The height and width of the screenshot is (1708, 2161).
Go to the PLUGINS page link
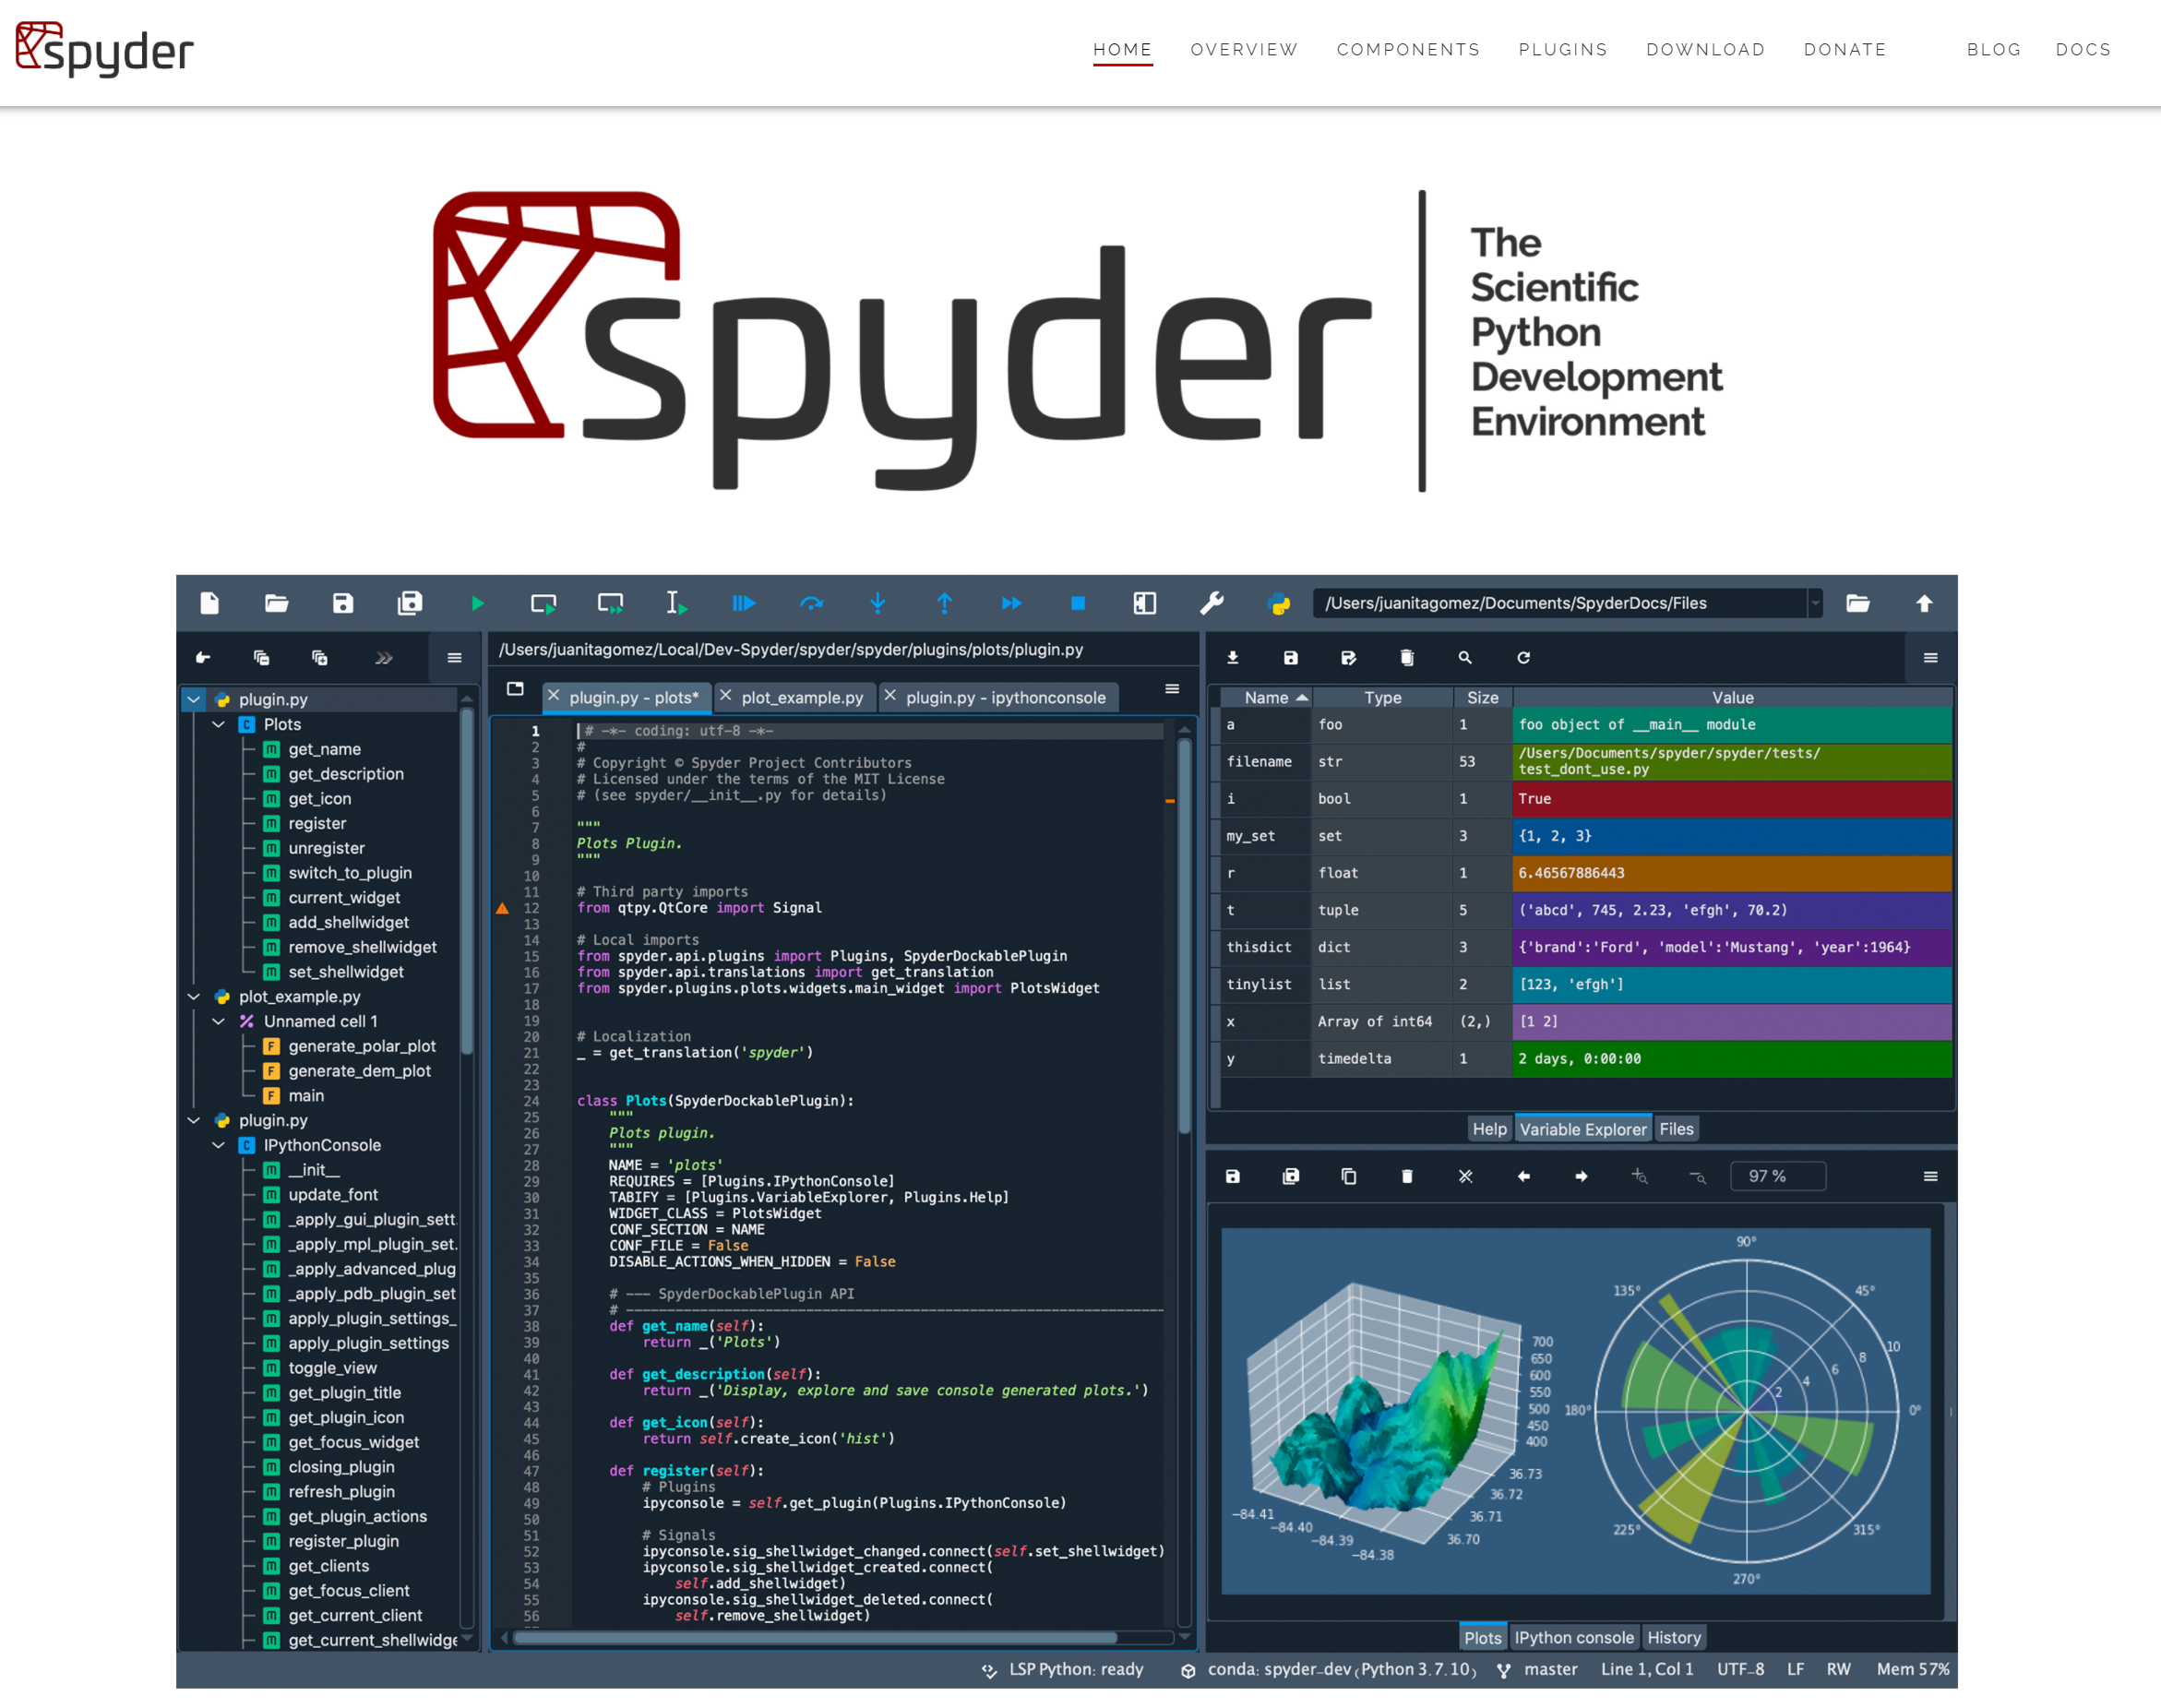coord(1562,50)
